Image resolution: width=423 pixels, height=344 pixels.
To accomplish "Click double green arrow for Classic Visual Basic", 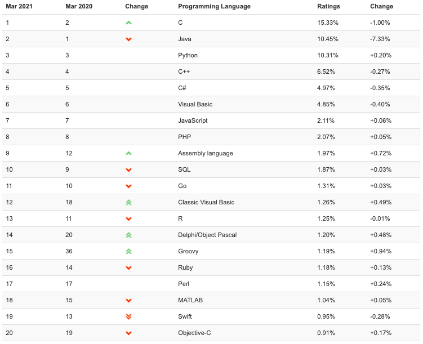I will tap(128, 203).
